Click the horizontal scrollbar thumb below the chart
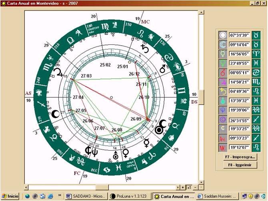 102,187
